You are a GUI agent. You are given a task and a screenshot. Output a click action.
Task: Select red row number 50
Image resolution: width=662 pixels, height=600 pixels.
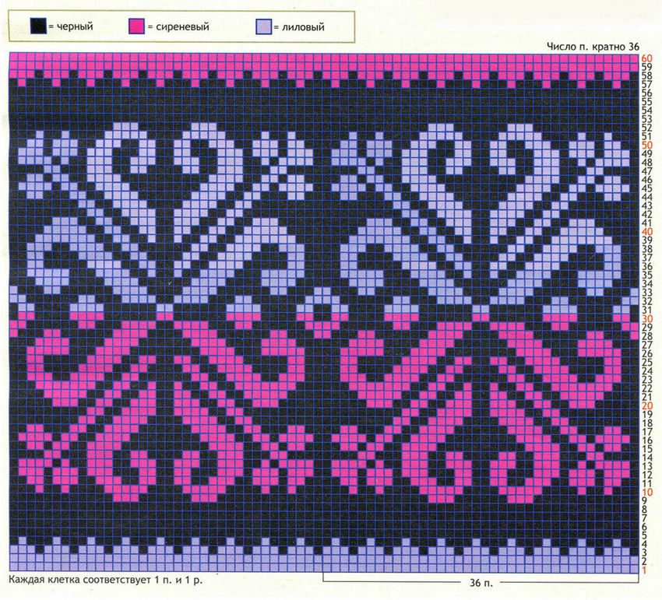click(646, 146)
